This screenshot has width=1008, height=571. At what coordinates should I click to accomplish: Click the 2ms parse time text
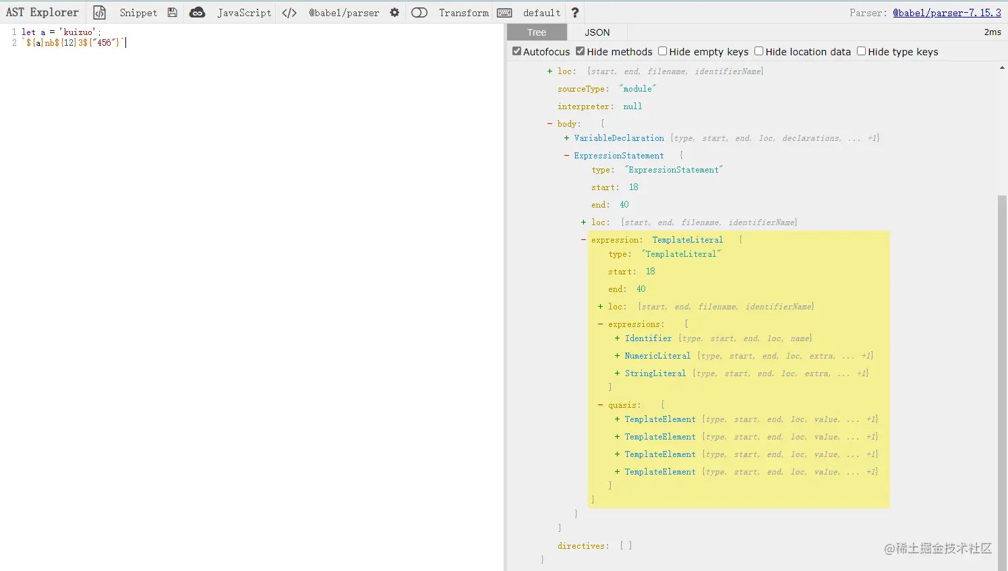(992, 32)
